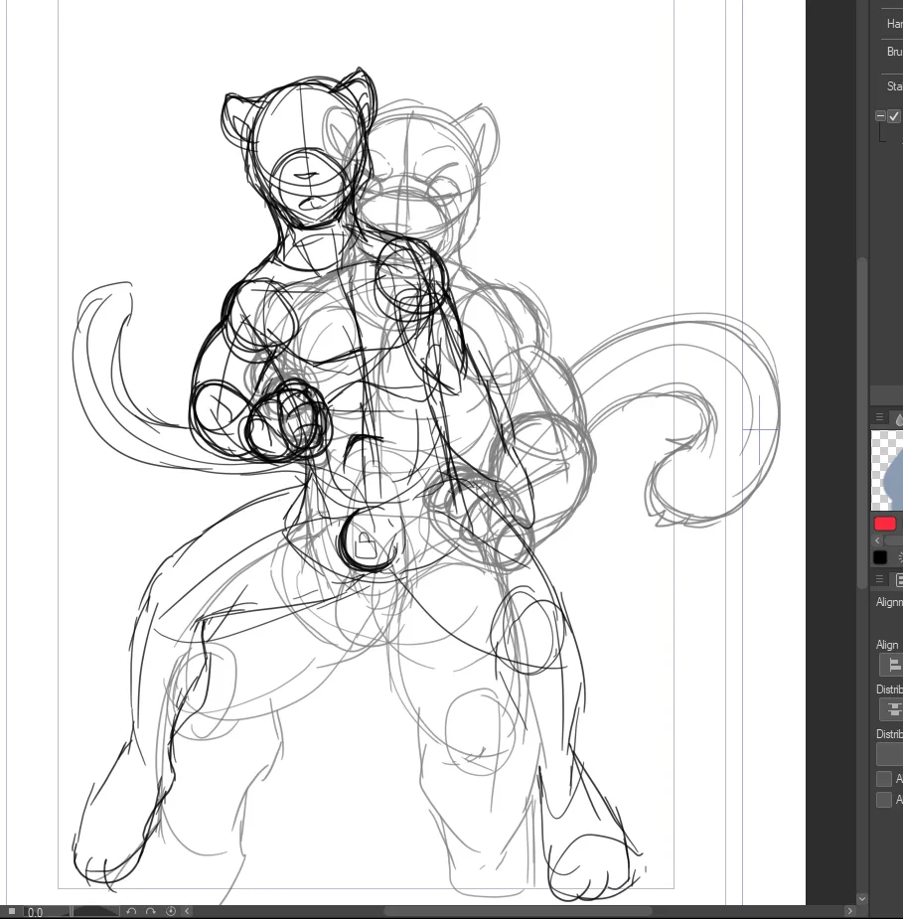Tick the lower checkbox in the alignment panel
Image resolution: width=903 pixels, height=919 pixels.
(884, 800)
